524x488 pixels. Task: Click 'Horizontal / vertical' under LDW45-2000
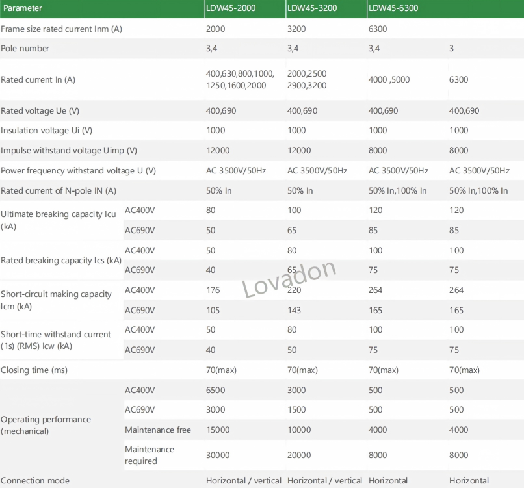[x=244, y=481]
